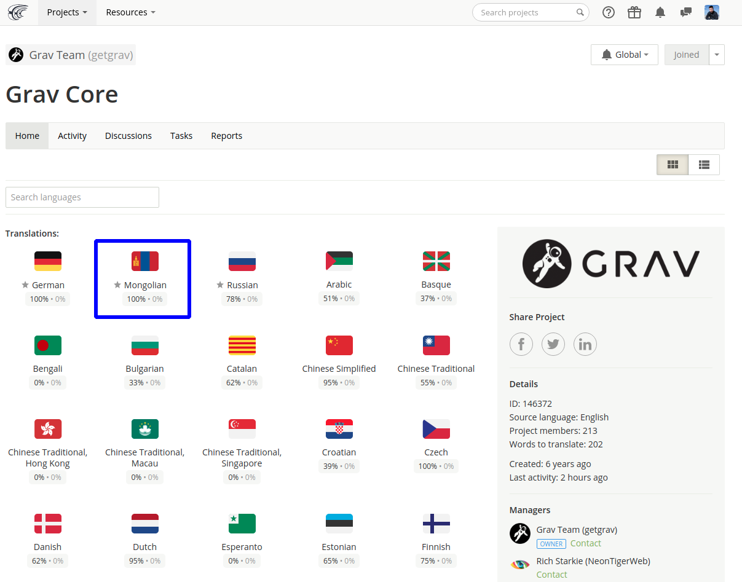Open Rich Starkie's avatar
The width and height of the screenshot is (742, 582).
[520, 564]
